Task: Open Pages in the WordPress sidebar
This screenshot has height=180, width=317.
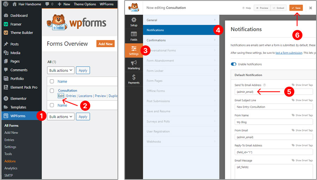Action: coord(15,61)
